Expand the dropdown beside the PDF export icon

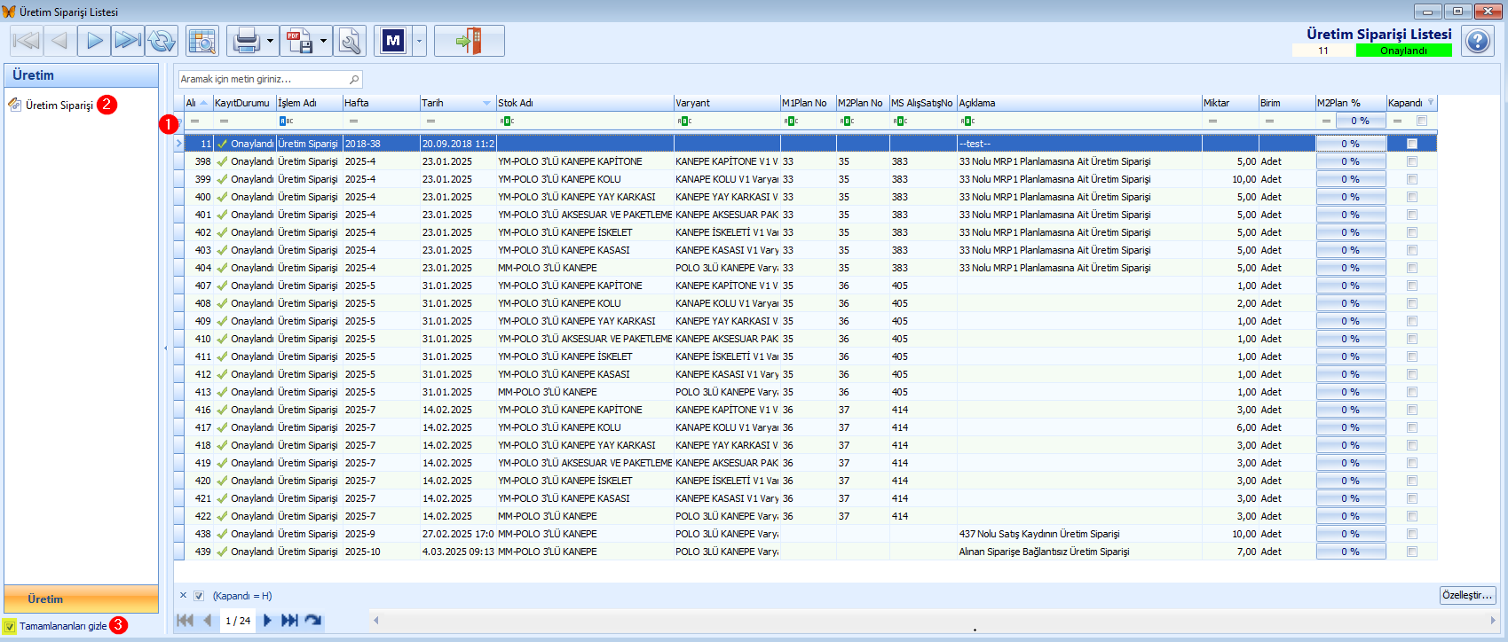[x=323, y=41]
